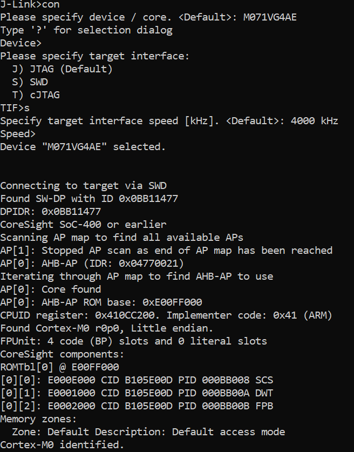Click the "TIF>s" prompt line

tap(15, 108)
